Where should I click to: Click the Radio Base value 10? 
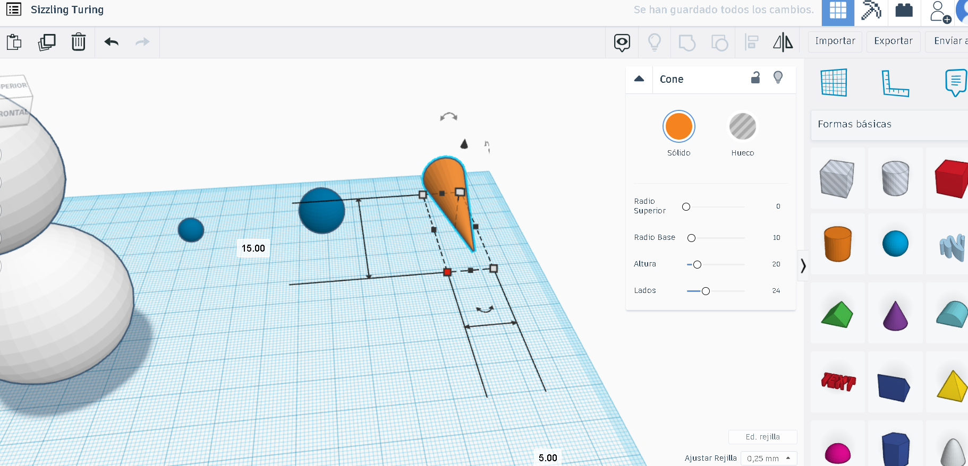pos(777,238)
